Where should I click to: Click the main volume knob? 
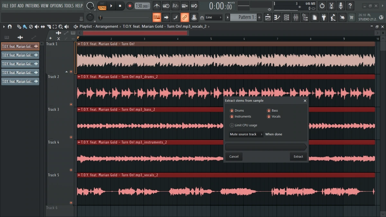pos(90,6)
